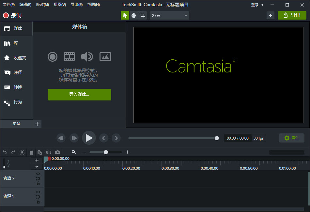Open the 修改(M) menu
The image size is (310, 212).
click(42, 5)
